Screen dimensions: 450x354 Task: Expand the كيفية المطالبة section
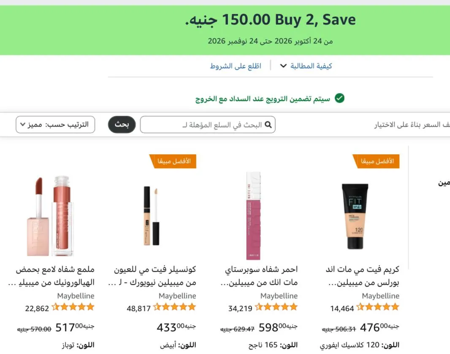pyautogui.click(x=306, y=66)
